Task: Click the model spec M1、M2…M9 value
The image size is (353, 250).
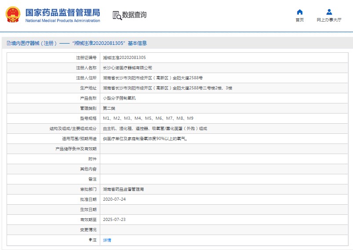Action: click(148, 118)
